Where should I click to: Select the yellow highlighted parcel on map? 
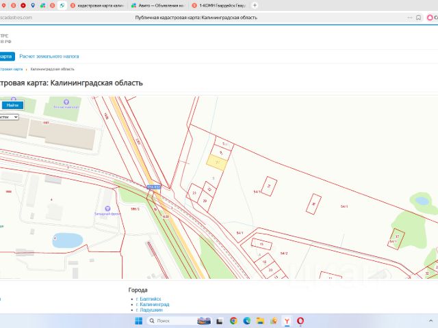(x=217, y=163)
